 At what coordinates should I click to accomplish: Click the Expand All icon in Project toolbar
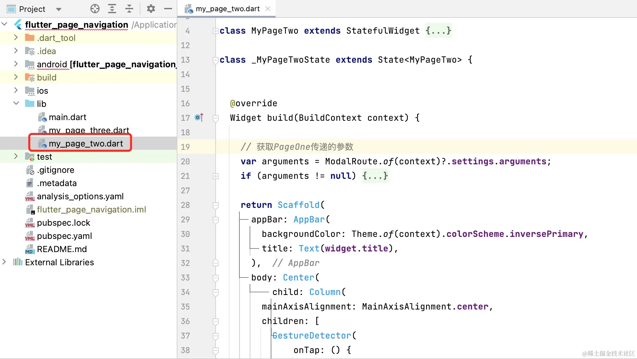[x=112, y=9]
